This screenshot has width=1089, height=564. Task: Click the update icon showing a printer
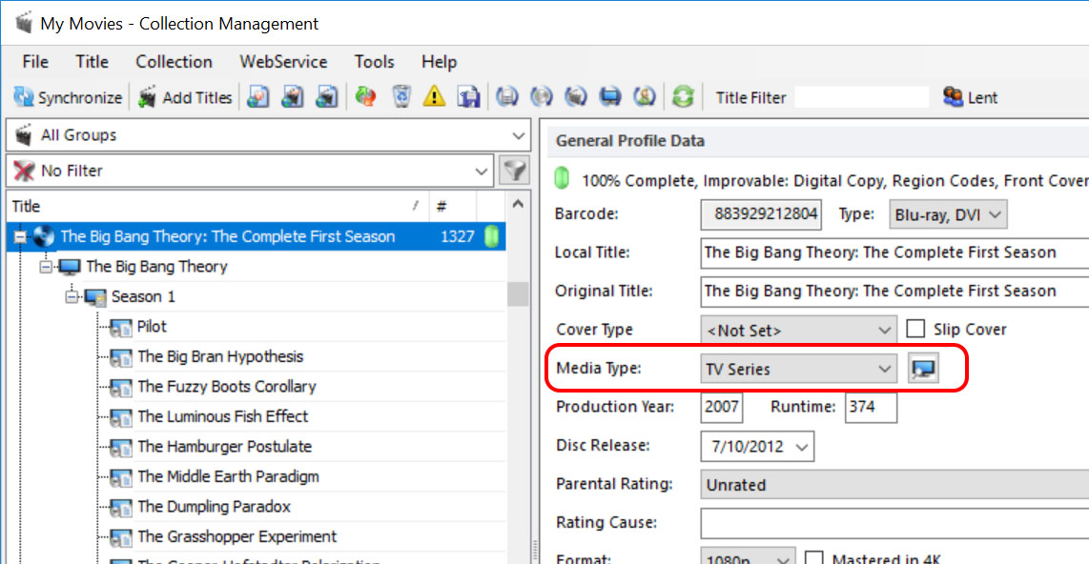click(x=506, y=97)
